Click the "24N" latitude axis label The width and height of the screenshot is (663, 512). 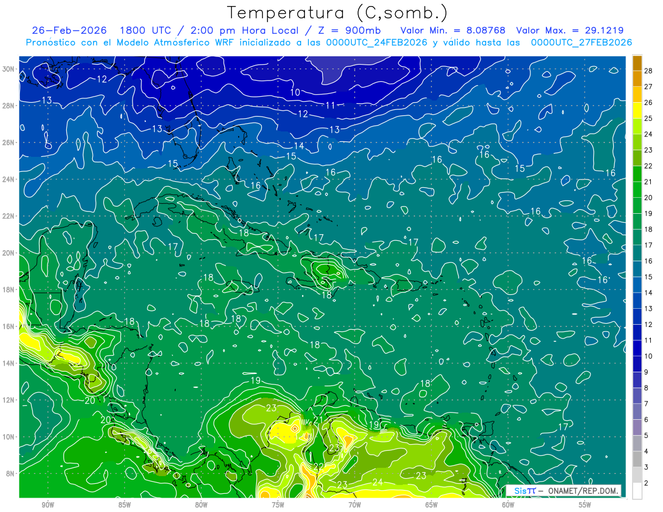(x=9, y=180)
